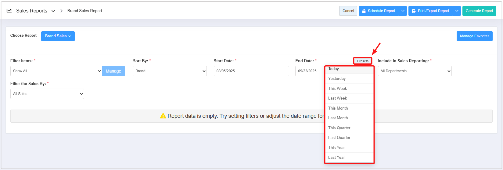Click the Sales Reports chart icon
This screenshot has height=170, width=503.
click(x=9, y=11)
